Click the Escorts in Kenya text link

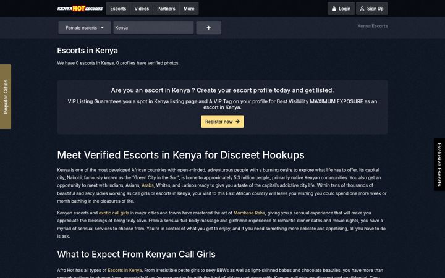[125, 271]
